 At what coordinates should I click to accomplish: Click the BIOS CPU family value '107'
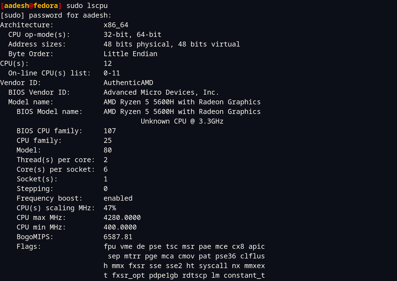coord(110,131)
